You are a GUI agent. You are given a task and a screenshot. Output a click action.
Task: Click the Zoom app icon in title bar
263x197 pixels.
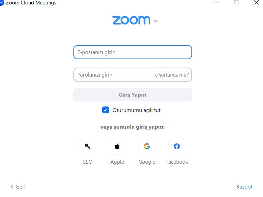pyautogui.click(x=1, y=2)
